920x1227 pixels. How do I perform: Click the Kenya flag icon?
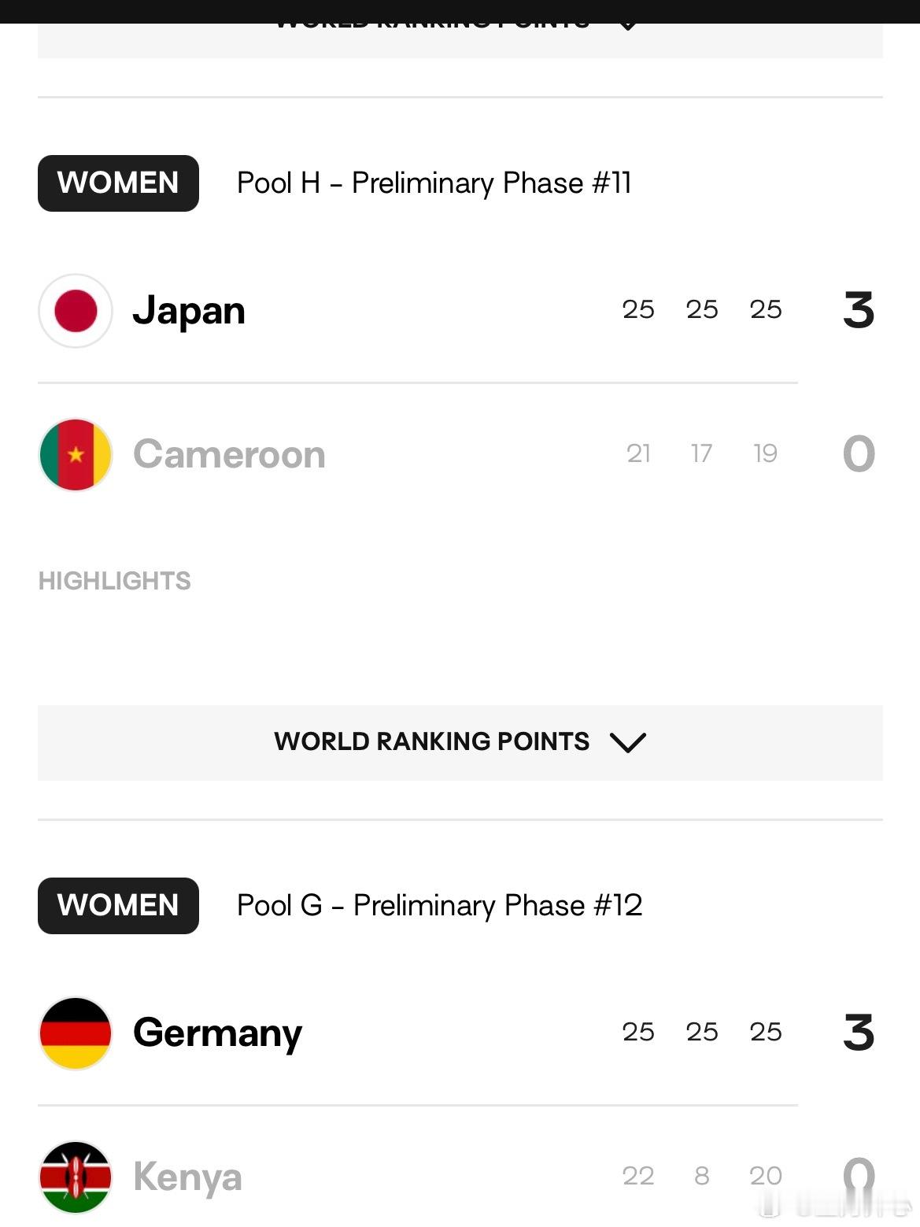[76, 1177]
